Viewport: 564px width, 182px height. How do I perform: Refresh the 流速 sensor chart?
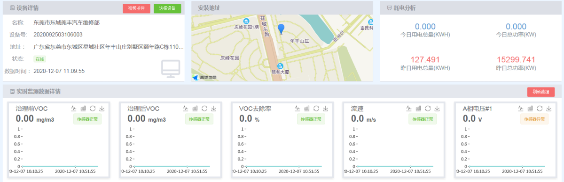(428, 109)
